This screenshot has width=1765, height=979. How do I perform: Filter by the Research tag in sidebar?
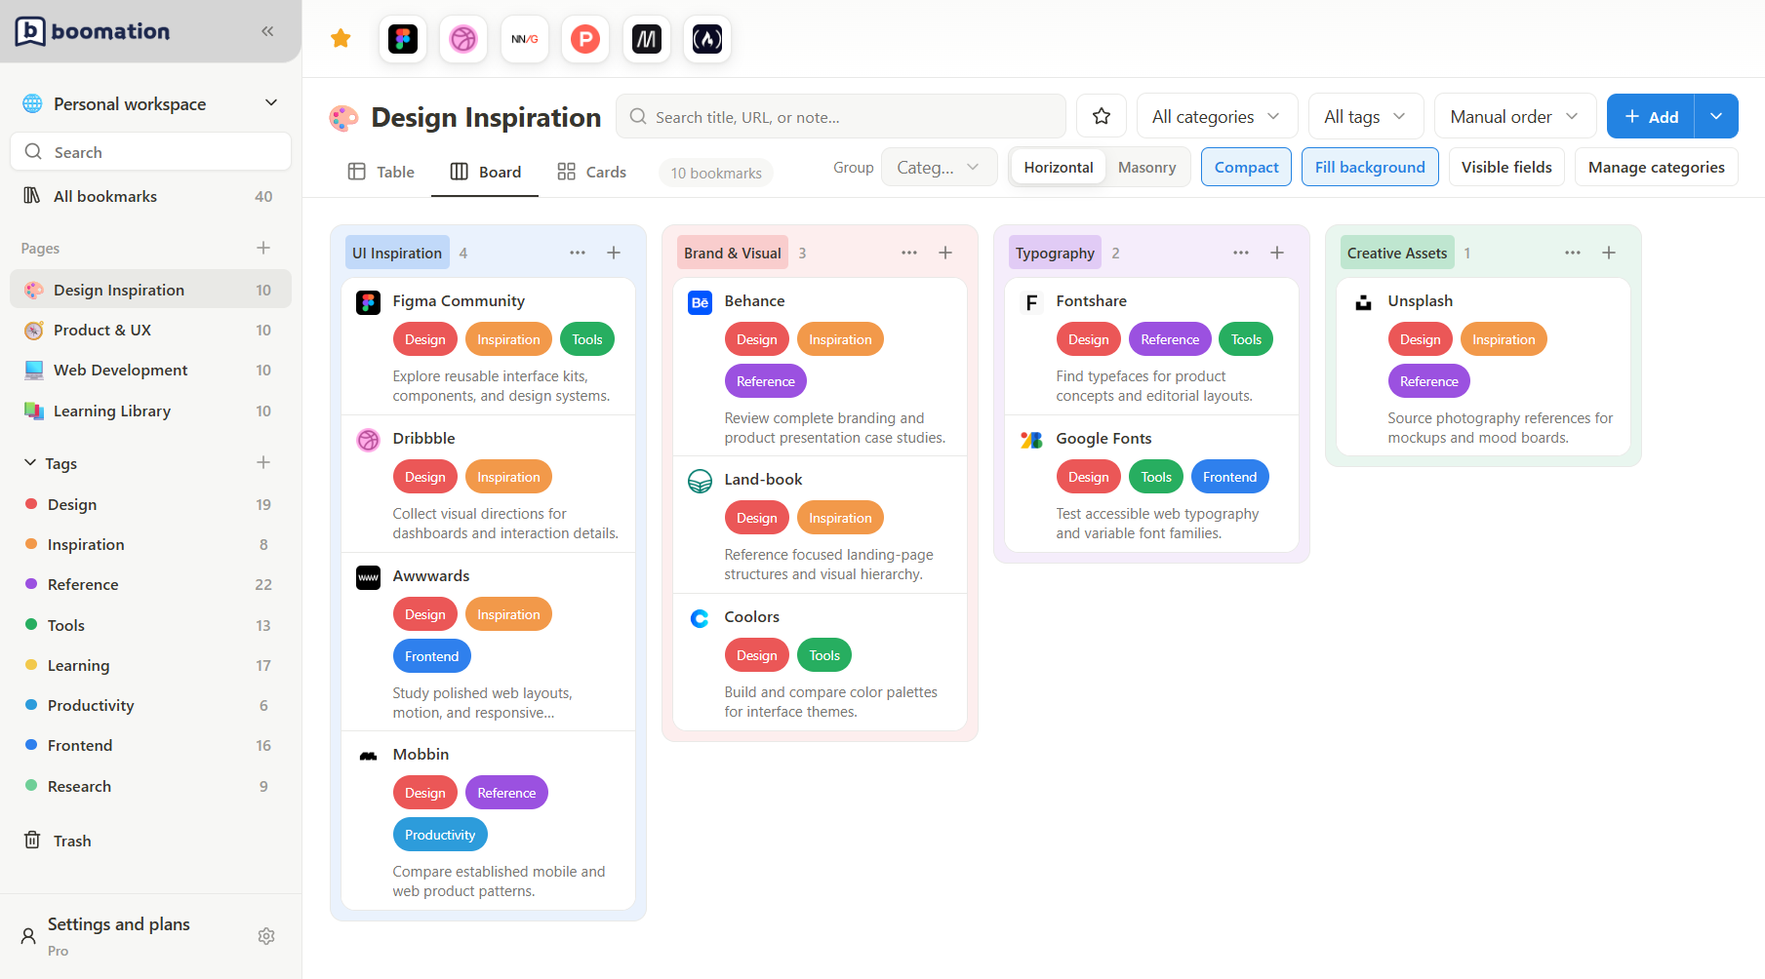click(x=150, y=786)
